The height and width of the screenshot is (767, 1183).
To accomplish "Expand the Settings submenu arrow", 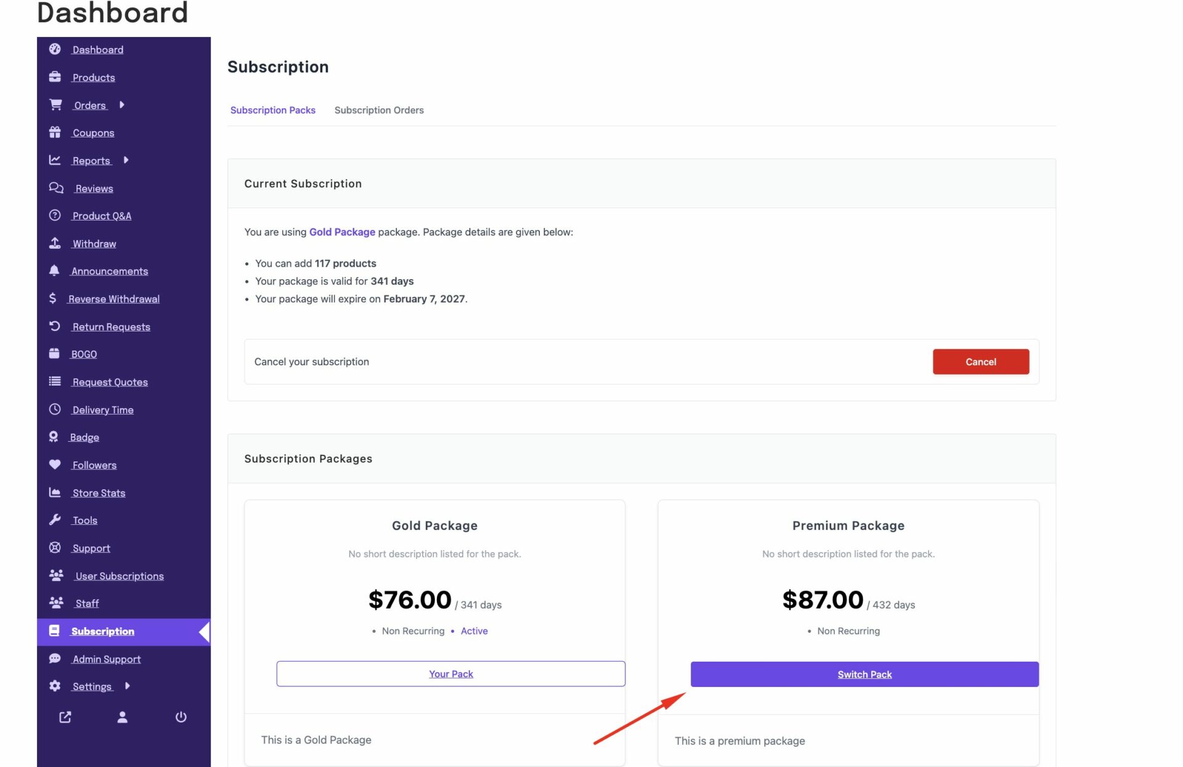I will click(127, 686).
